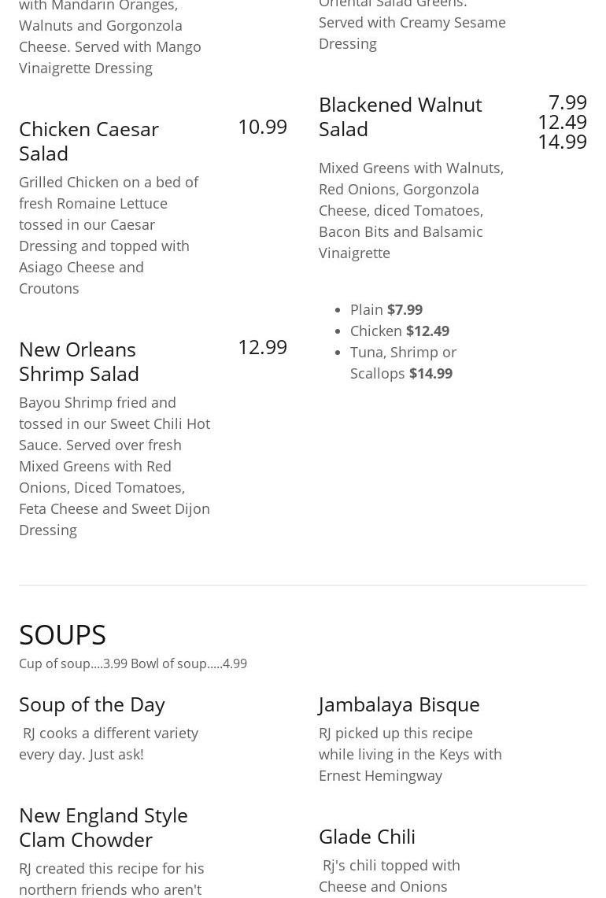The width and height of the screenshot is (606, 898).
Task: Click the Bayou Shrimp description paragraph
Action: pos(114,466)
